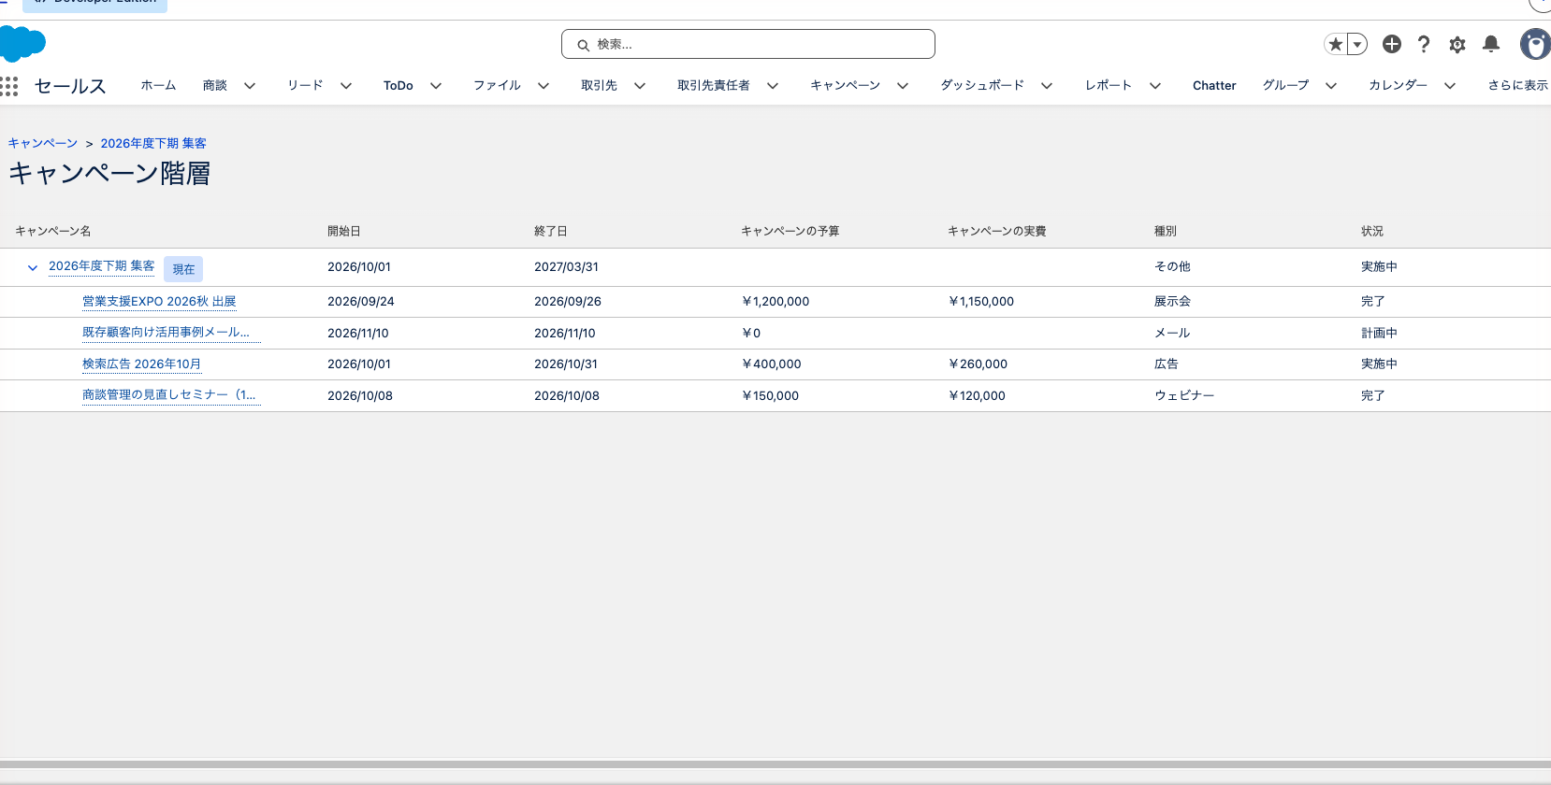Open the help question mark icon
The height and width of the screenshot is (785, 1551).
coord(1424,44)
